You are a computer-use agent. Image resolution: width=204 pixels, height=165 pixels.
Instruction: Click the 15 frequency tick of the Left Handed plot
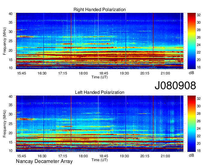pyautogui.click(x=10, y=143)
